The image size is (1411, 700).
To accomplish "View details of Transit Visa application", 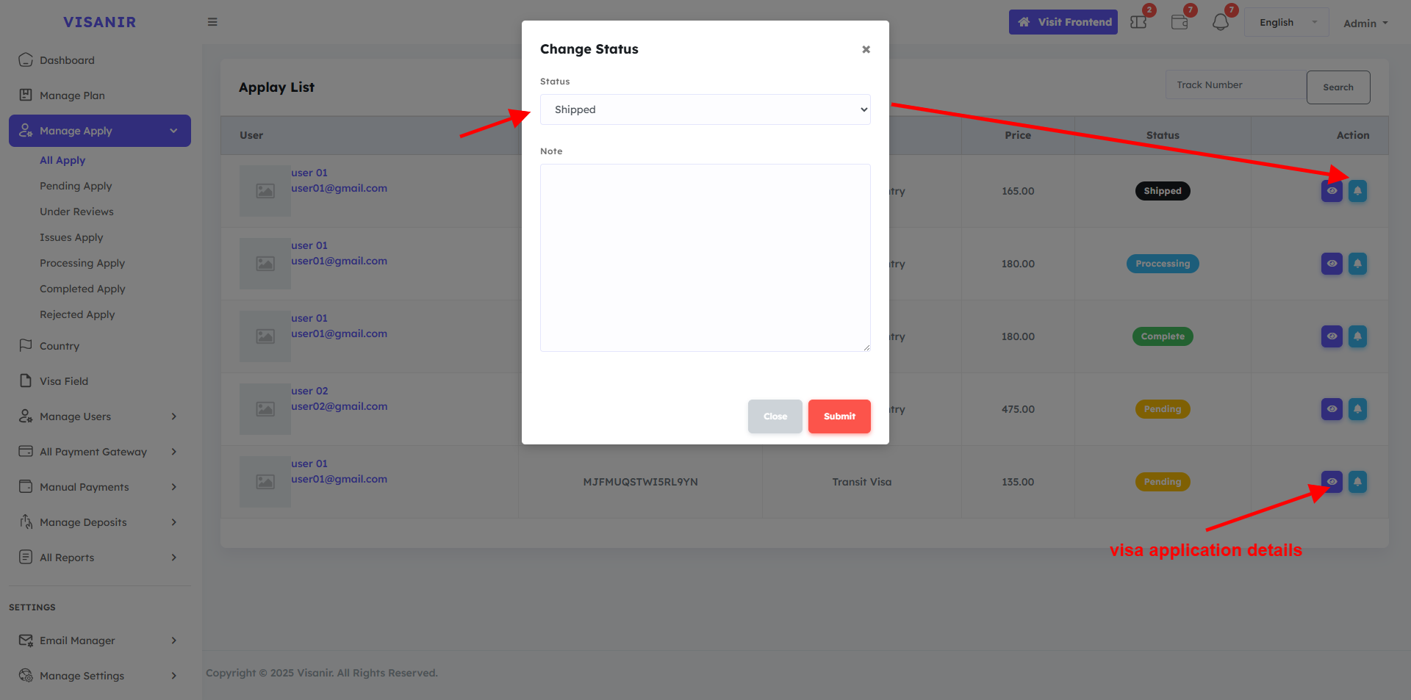I will [x=1332, y=482].
